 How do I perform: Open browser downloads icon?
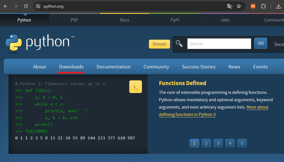click(x=278, y=6)
